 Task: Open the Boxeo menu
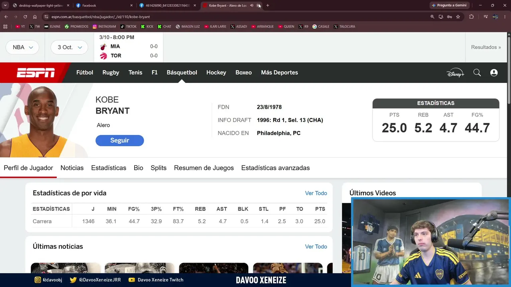(244, 73)
